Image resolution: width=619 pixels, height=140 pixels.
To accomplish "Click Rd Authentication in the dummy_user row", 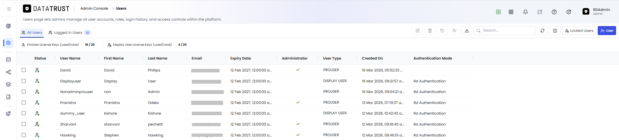I will [429, 113].
